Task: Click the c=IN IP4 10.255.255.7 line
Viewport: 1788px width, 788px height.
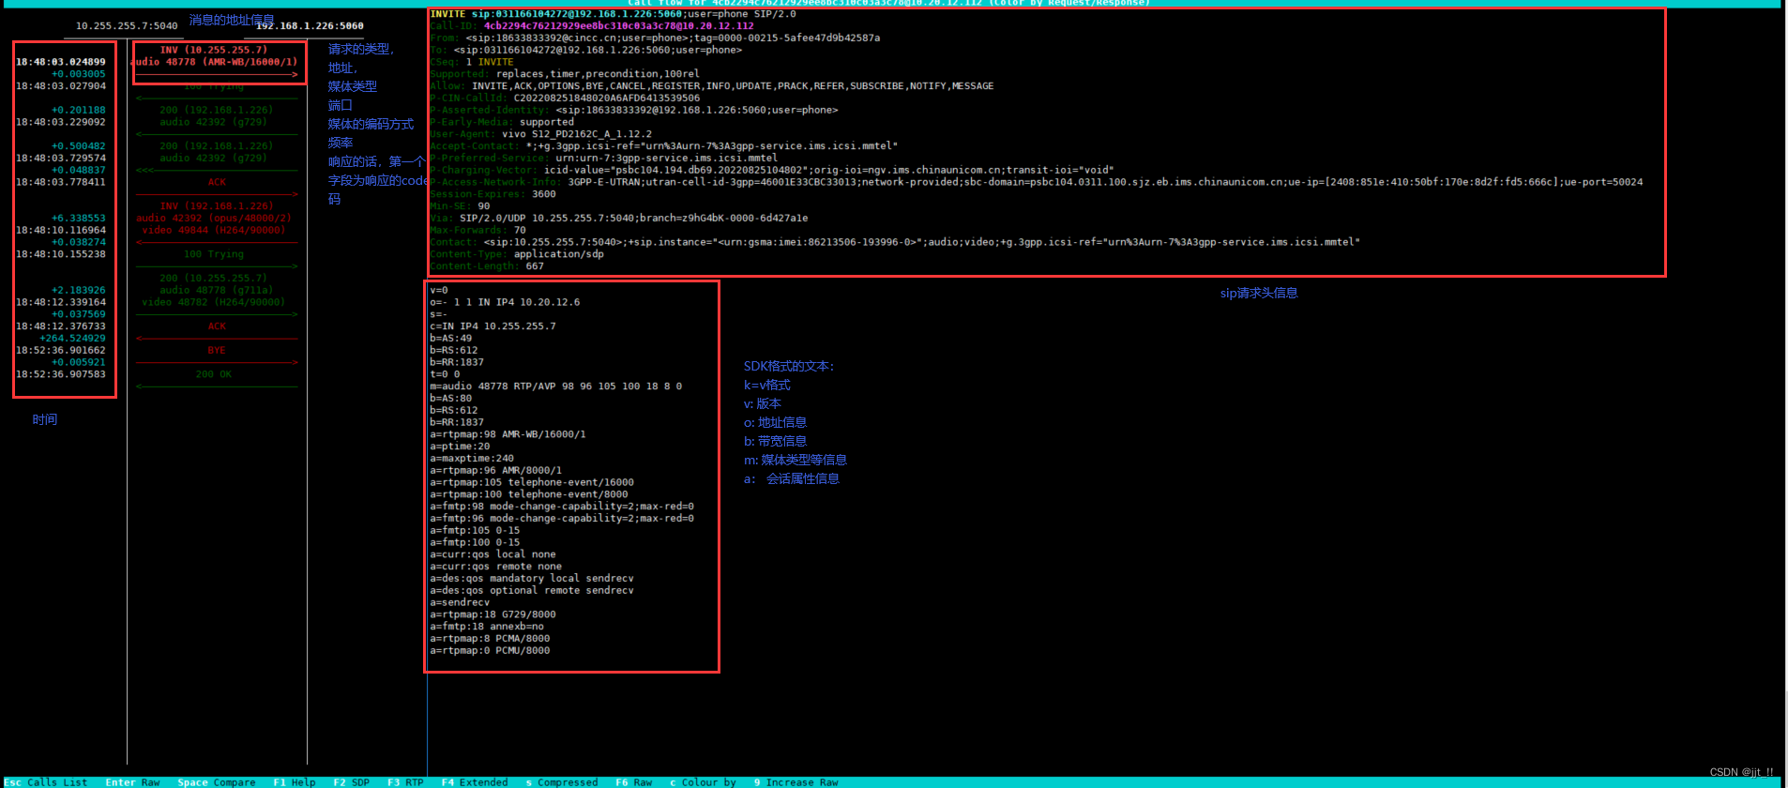Action: tap(492, 326)
